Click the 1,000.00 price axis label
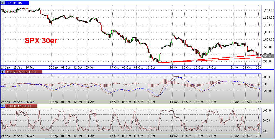This screenshot has width=275, height=139. point(268,40)
